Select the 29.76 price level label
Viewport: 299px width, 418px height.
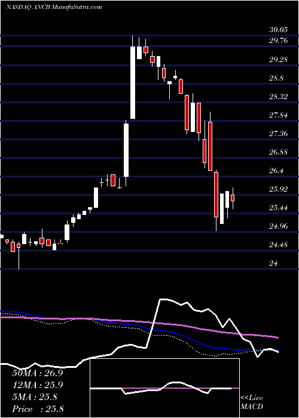pos(278,41)
